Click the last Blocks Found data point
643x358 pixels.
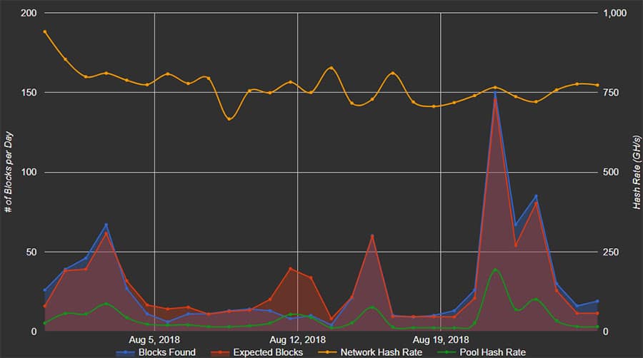(x=597, y=301)
